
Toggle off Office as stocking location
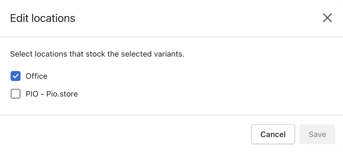coord(16,76)
